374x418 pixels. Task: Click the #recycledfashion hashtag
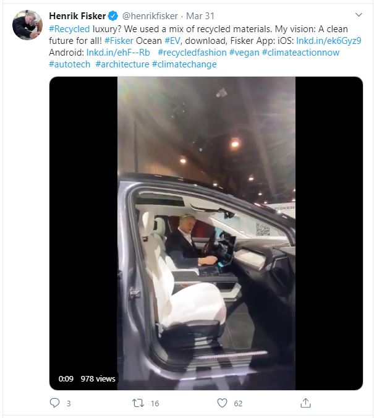click(x=192, y=53)
